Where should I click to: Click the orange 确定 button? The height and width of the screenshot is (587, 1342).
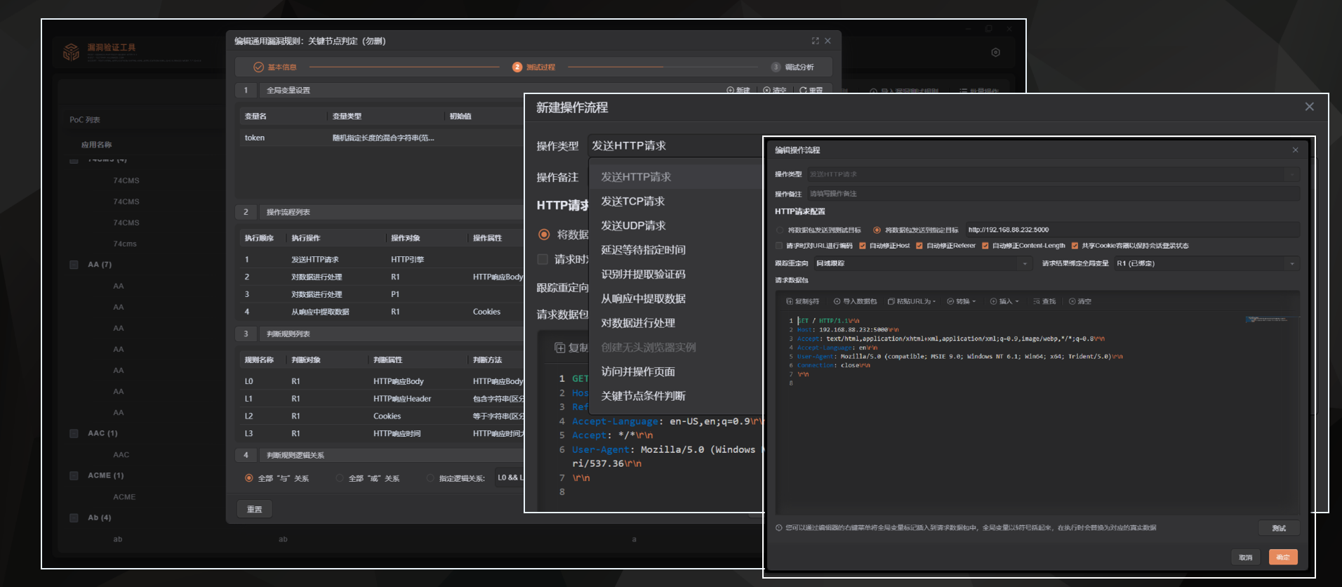(1283, 558)
